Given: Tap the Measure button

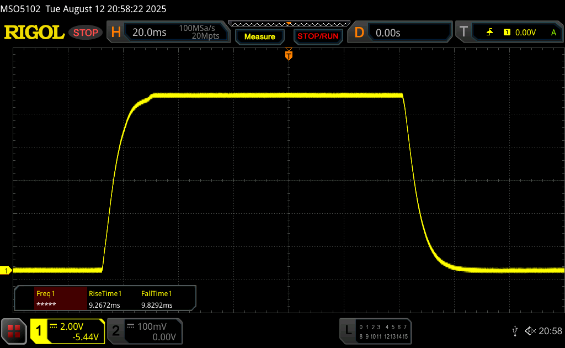Looking at the screenshot, I should (260, 36).
